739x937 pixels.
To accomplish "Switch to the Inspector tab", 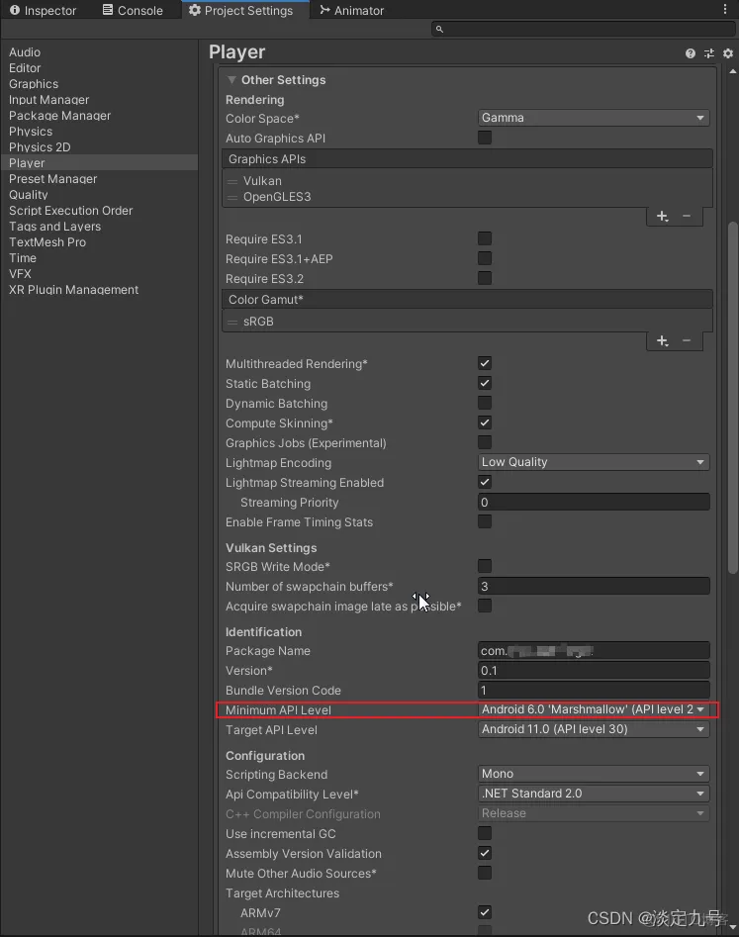I will tap(43, 10).
